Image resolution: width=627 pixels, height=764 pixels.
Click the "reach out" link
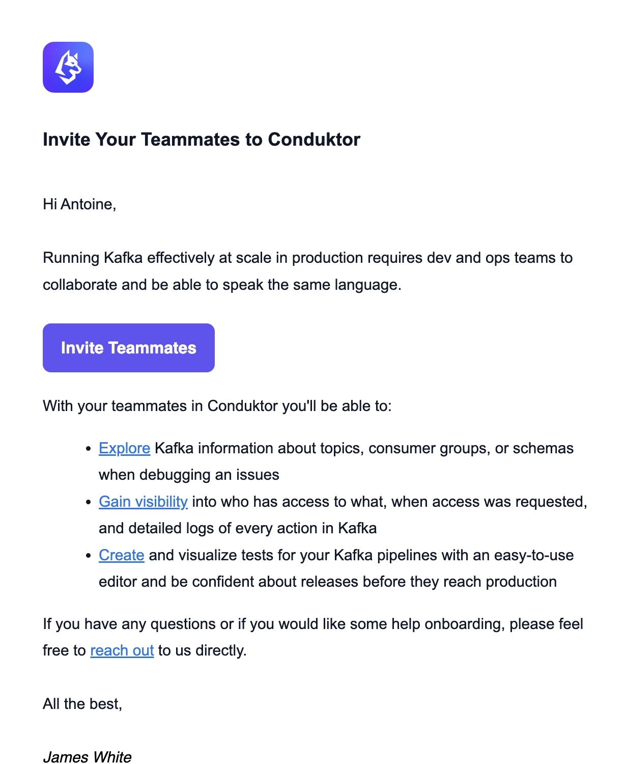[x=122, y=650]
